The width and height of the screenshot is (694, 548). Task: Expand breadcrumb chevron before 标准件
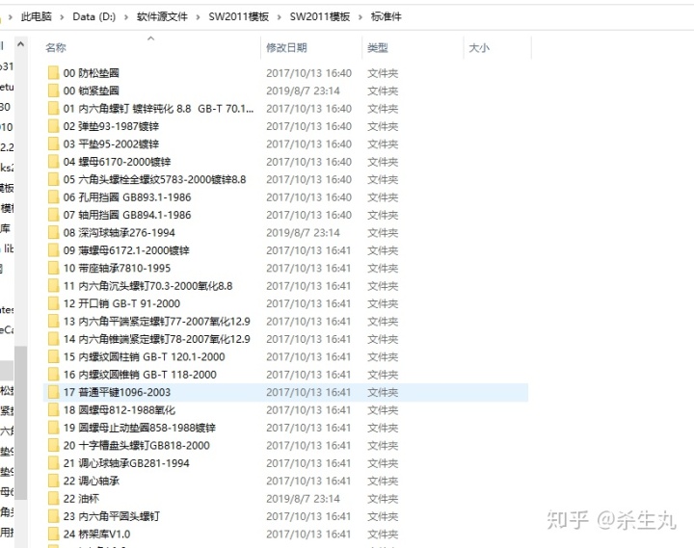360,17
